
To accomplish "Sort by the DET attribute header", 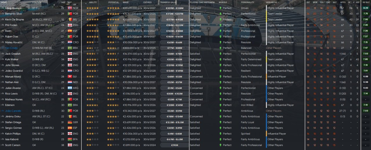I will 308,2.
